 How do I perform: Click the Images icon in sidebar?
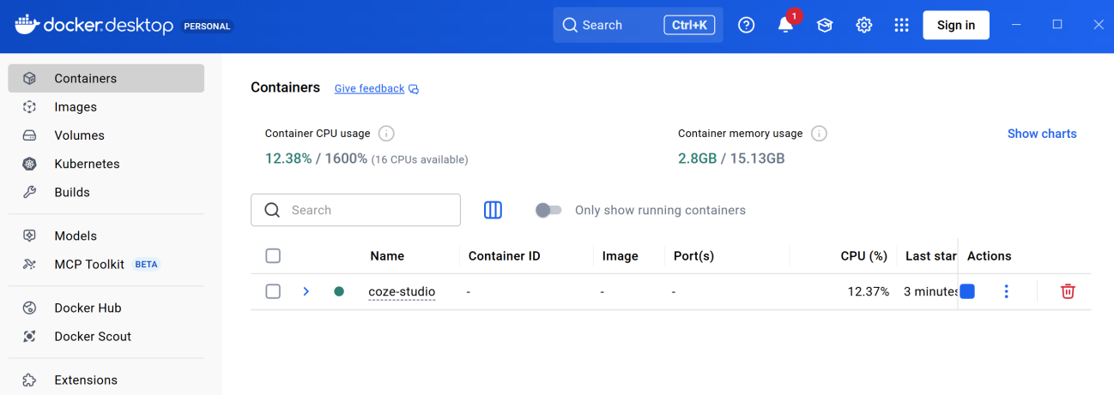pyautogui.click(x=29, y=107)
